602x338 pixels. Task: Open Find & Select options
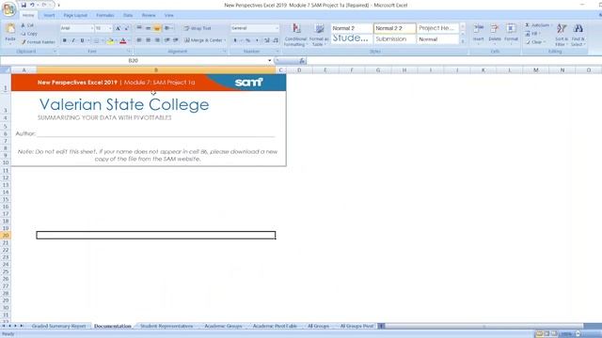point(578,35)
